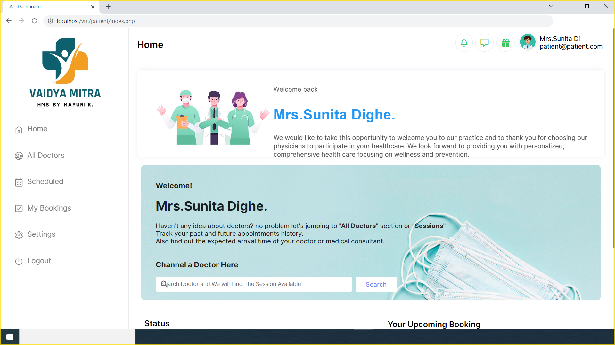This screenshot has width=615, height=345.
Task: Open All Doctors from the sidebar icon
Action: (x=19, y=156)
